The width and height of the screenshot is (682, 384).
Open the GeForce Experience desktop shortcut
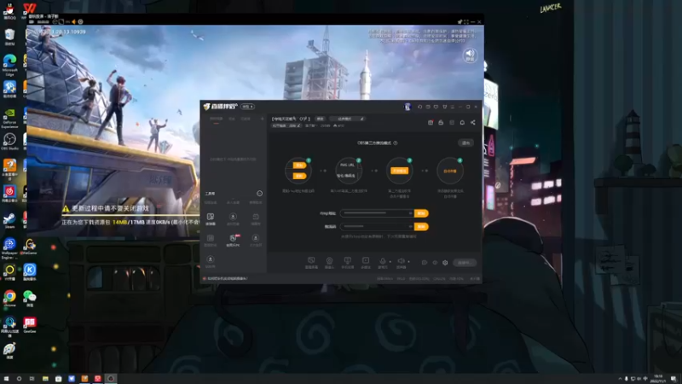click(9, 118)
